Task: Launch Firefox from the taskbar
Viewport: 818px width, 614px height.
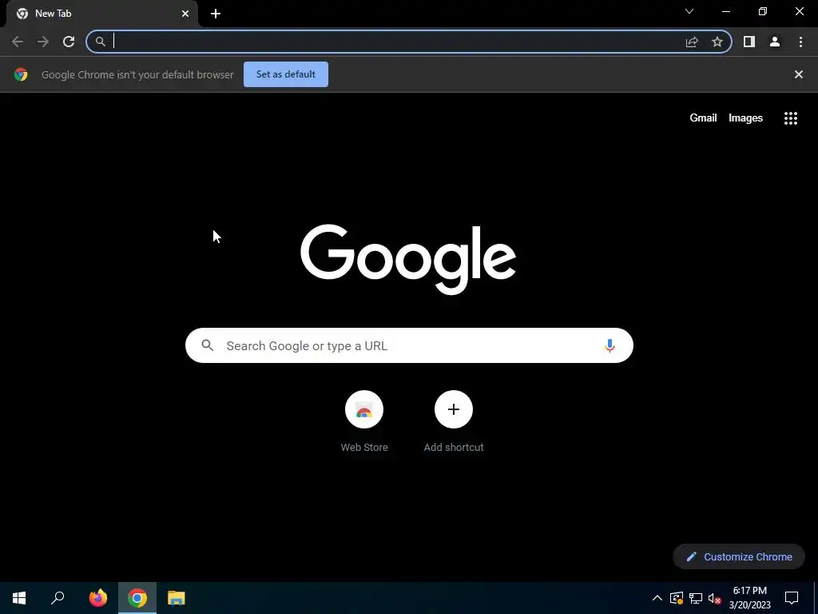Action: click(x=98, y=598)
